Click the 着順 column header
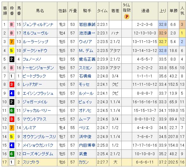Screen dimensions: 186x167 (x=5, y=11)
